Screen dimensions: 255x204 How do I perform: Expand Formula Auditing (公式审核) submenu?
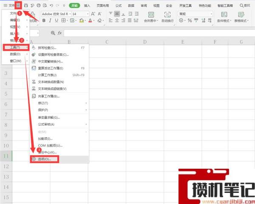(x=59, y=124)
